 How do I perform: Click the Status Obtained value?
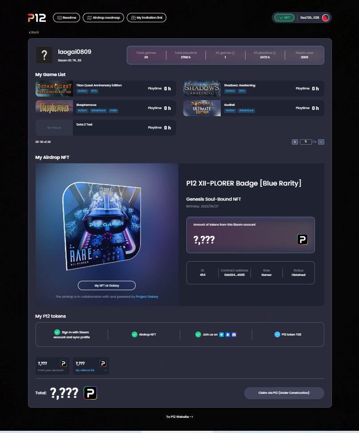tap(298, 275)
